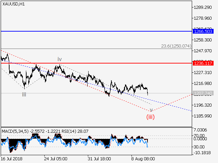Image resolution: width=218 pixels, height=163 pixels.
Task: Select the wave iv label
Action: point(59,59)
